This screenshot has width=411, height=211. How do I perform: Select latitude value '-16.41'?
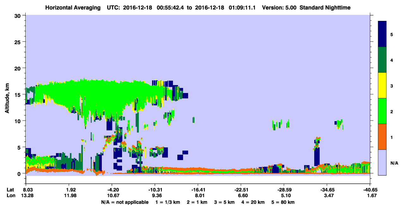198,190
